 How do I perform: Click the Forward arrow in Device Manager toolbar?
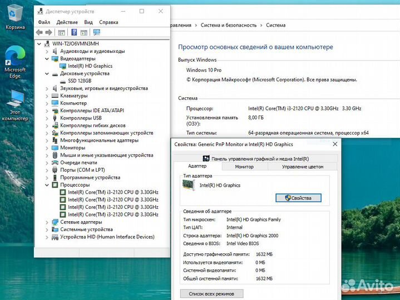[x=48, y=32]
